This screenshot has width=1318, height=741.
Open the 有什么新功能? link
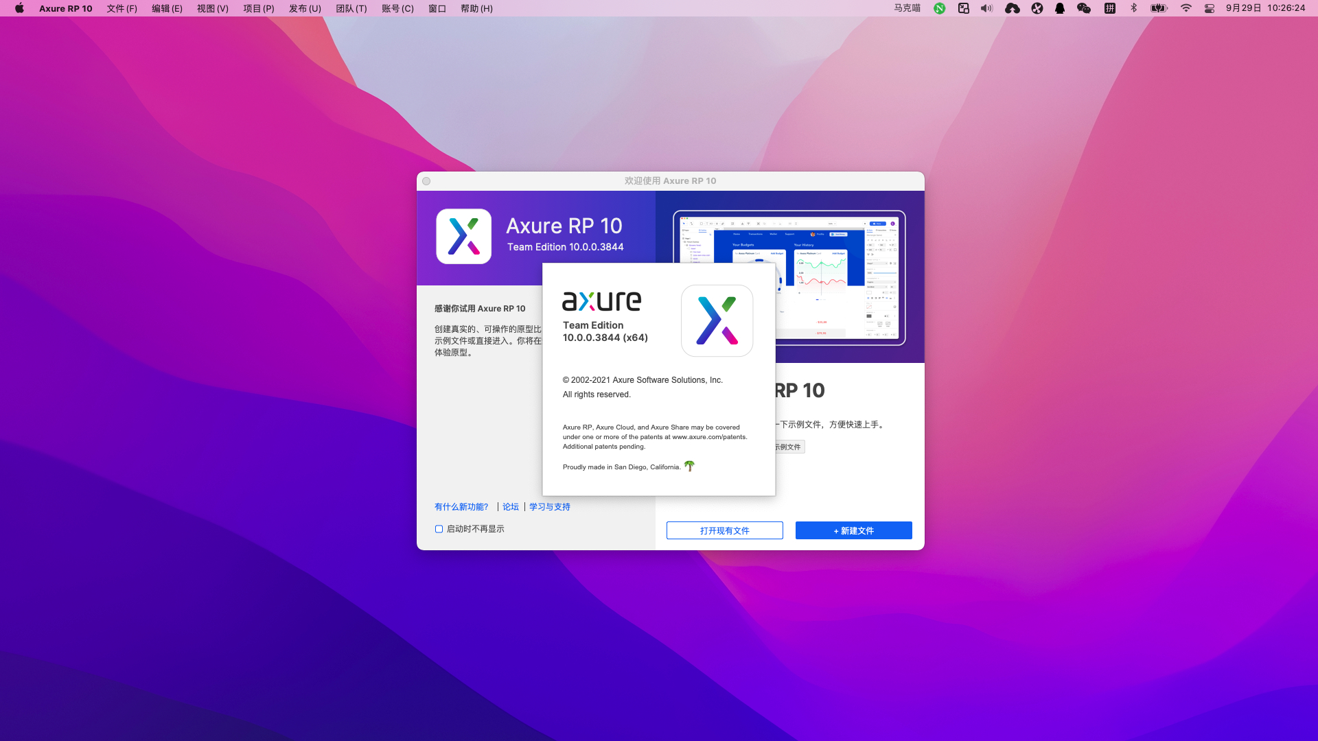461,507
